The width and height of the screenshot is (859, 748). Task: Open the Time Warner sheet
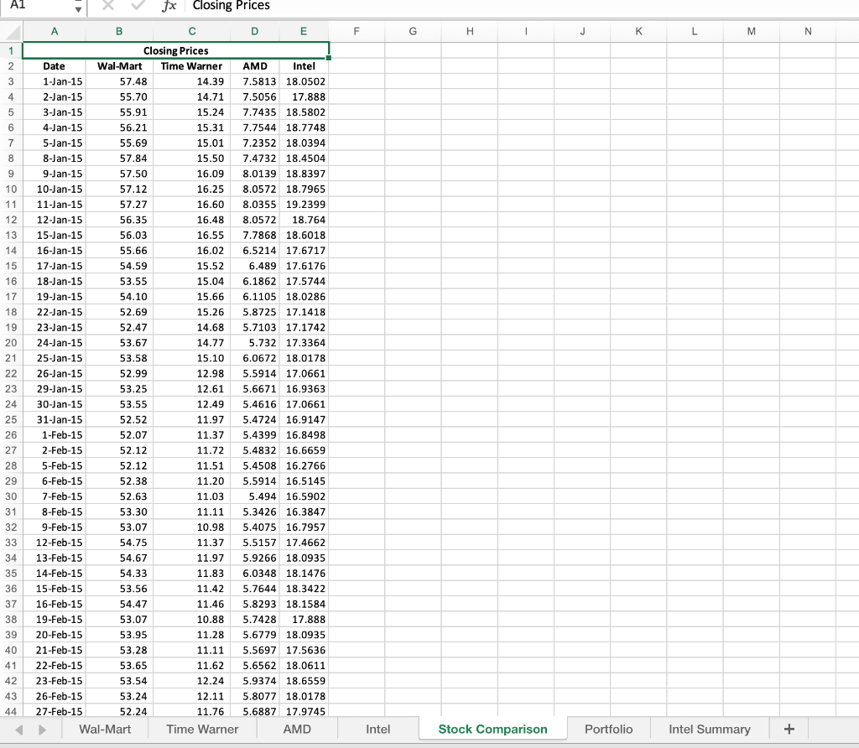(202, 729)
